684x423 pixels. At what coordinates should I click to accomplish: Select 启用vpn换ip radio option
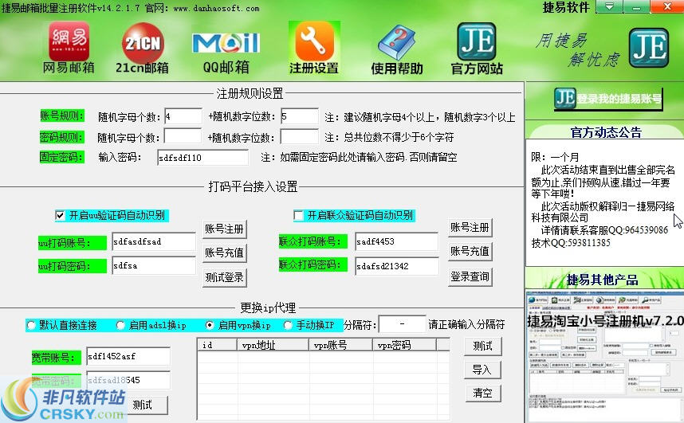pos(210,325)
